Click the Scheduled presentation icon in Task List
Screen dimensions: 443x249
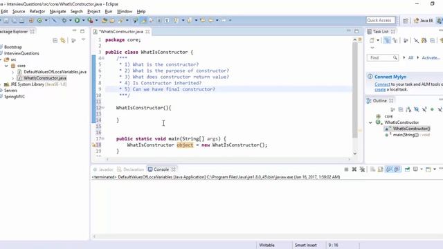click(x=395, y=40)
